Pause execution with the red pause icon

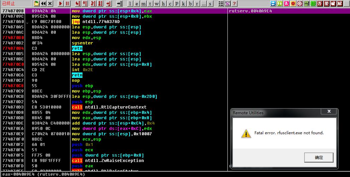(x=67, y=4)
